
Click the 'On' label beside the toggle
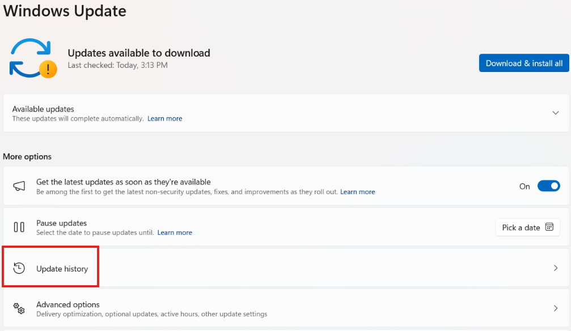pos(525,186)
